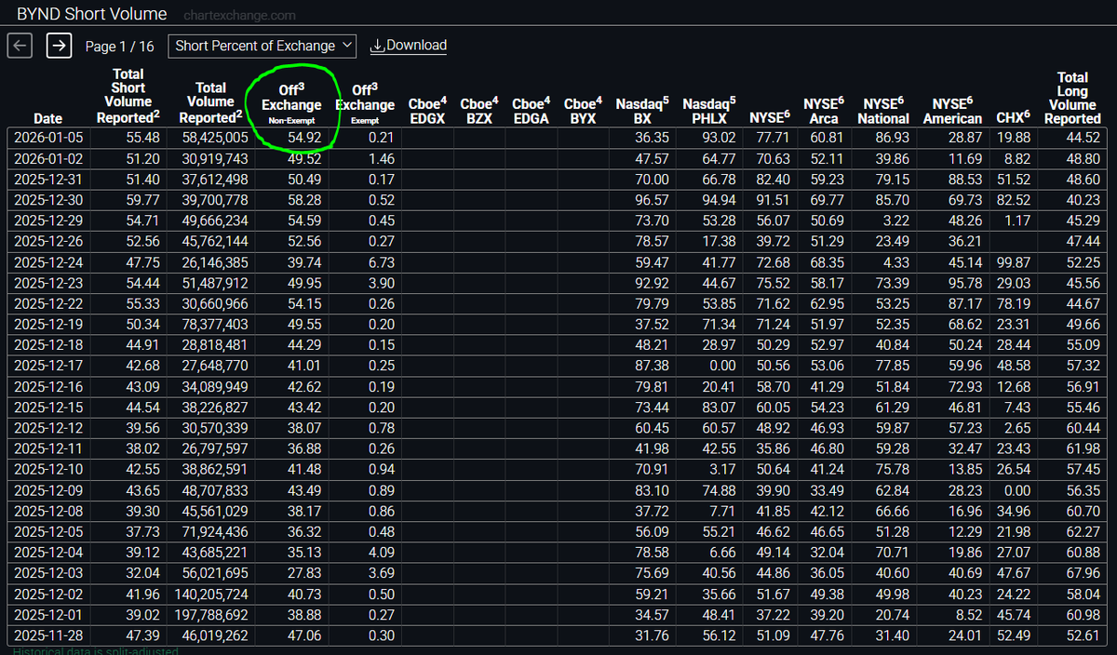Viewport: 1117px width, 655px height.
Task: Click Nasdaq BX value 96.57
Action: pos(652,199)
